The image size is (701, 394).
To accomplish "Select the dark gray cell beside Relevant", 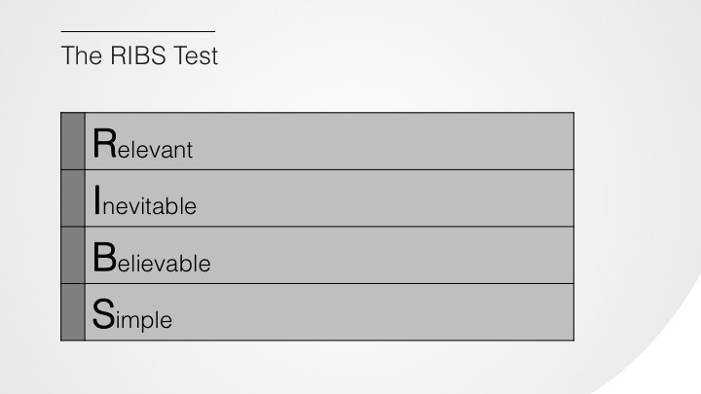I will tap(73, 141).
